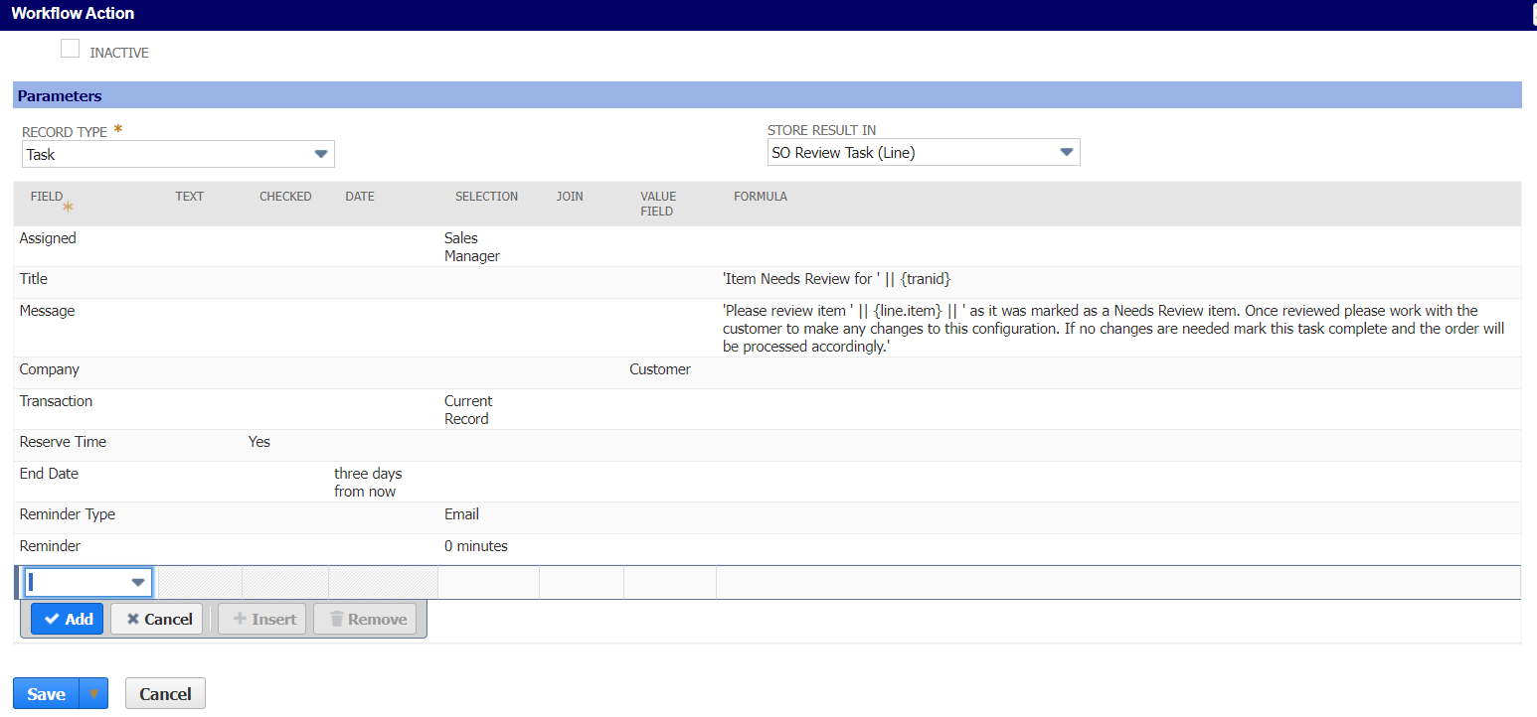Screen dimensions: 1537x717
Task: Click the Add button with checkmark
Action: [68, 619]
